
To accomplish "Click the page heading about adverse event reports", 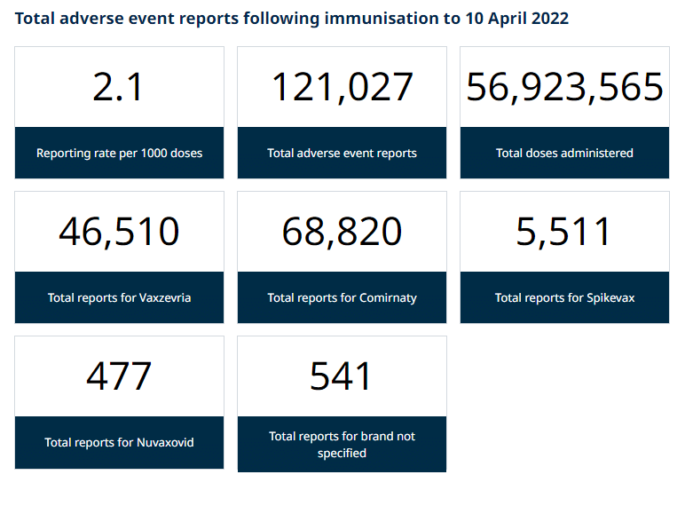I will click(x=292, y=19).
